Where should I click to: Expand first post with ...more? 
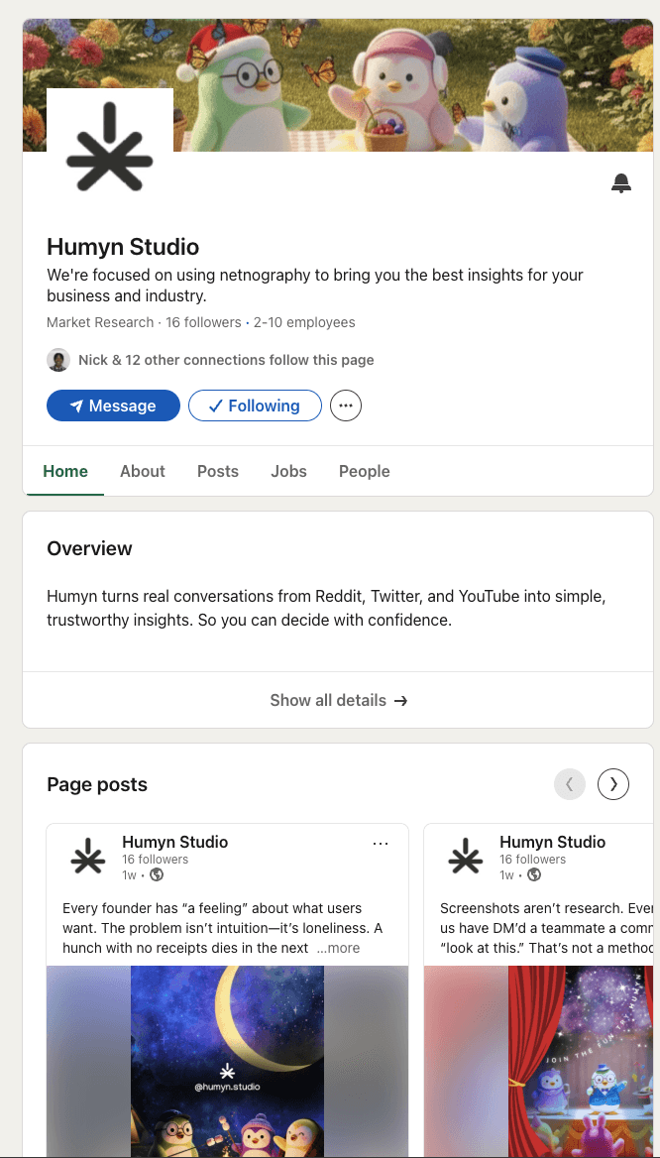pyautogui.click(x=338, y=948)
